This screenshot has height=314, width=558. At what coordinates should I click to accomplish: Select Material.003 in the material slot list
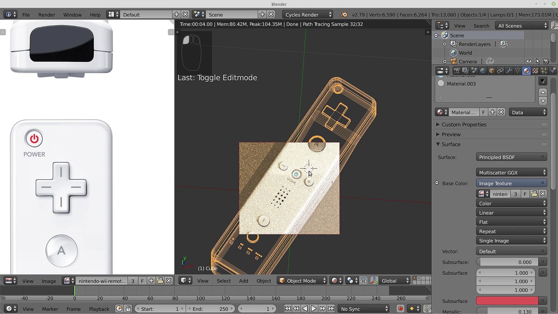coord(485,84)
